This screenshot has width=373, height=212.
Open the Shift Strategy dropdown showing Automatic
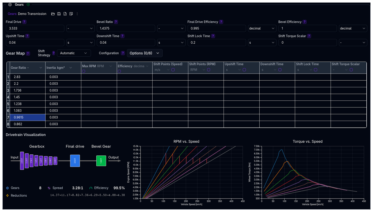(x=74, y=53)
